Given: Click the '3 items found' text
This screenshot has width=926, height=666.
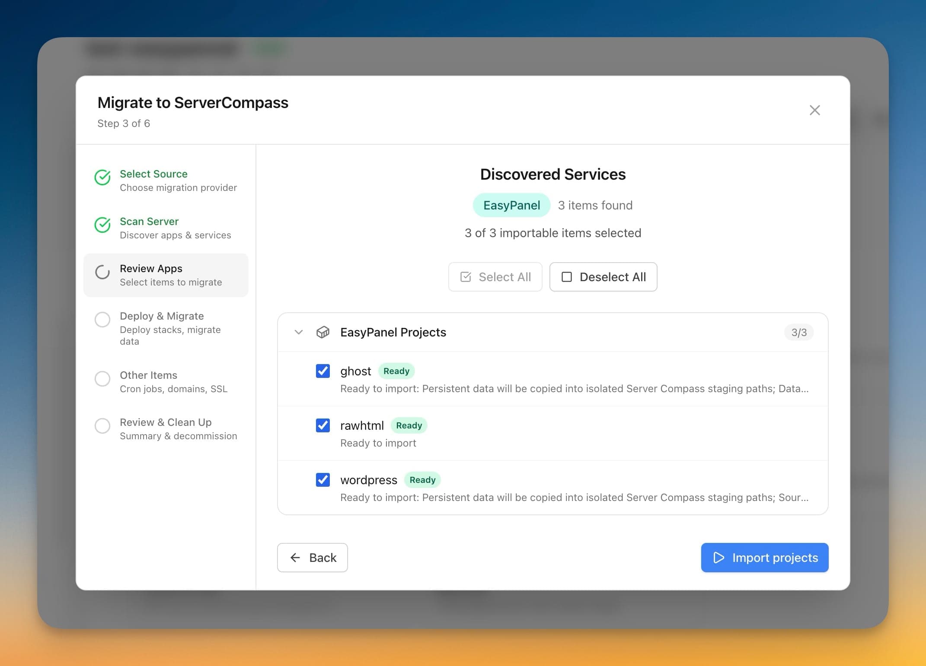Looking at the screenshot, I should (x=595, y=205).
